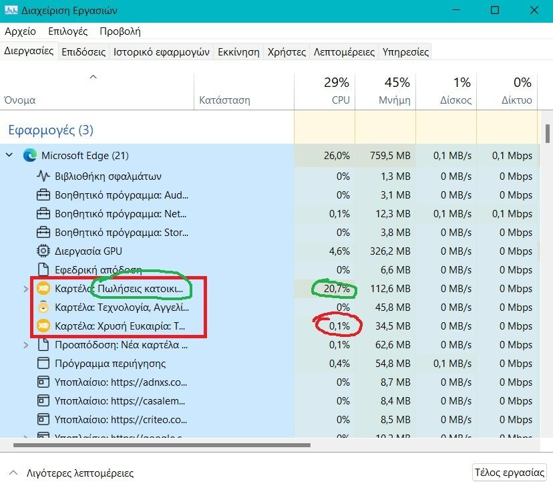Click icon of Υποπλαίσιο: https://adnxs.co...

[43, 382]
